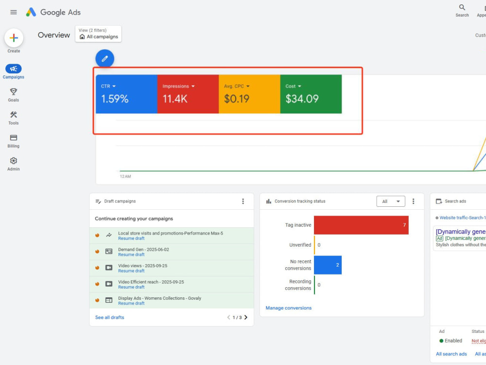
Task: Click See all drafts link
Action: pyautogui.click(x=109, y=317)
